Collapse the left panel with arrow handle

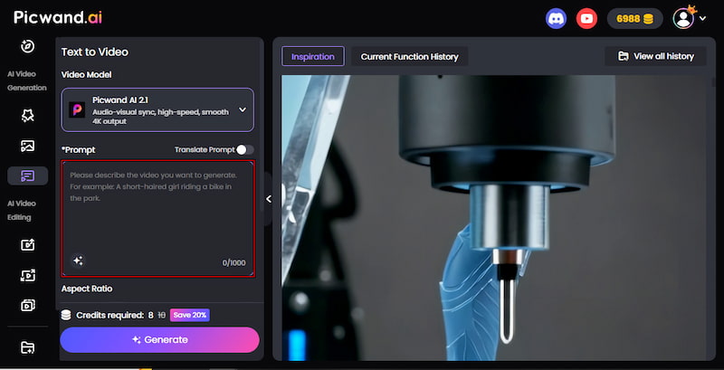click(268, 199)
